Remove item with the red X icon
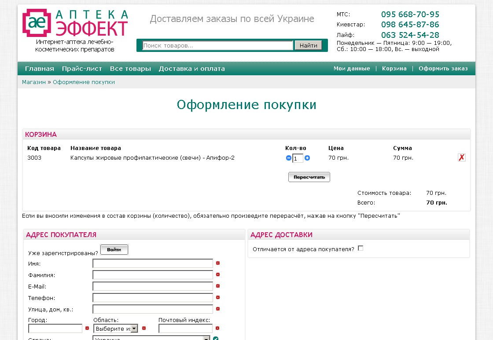 [461, 157]
